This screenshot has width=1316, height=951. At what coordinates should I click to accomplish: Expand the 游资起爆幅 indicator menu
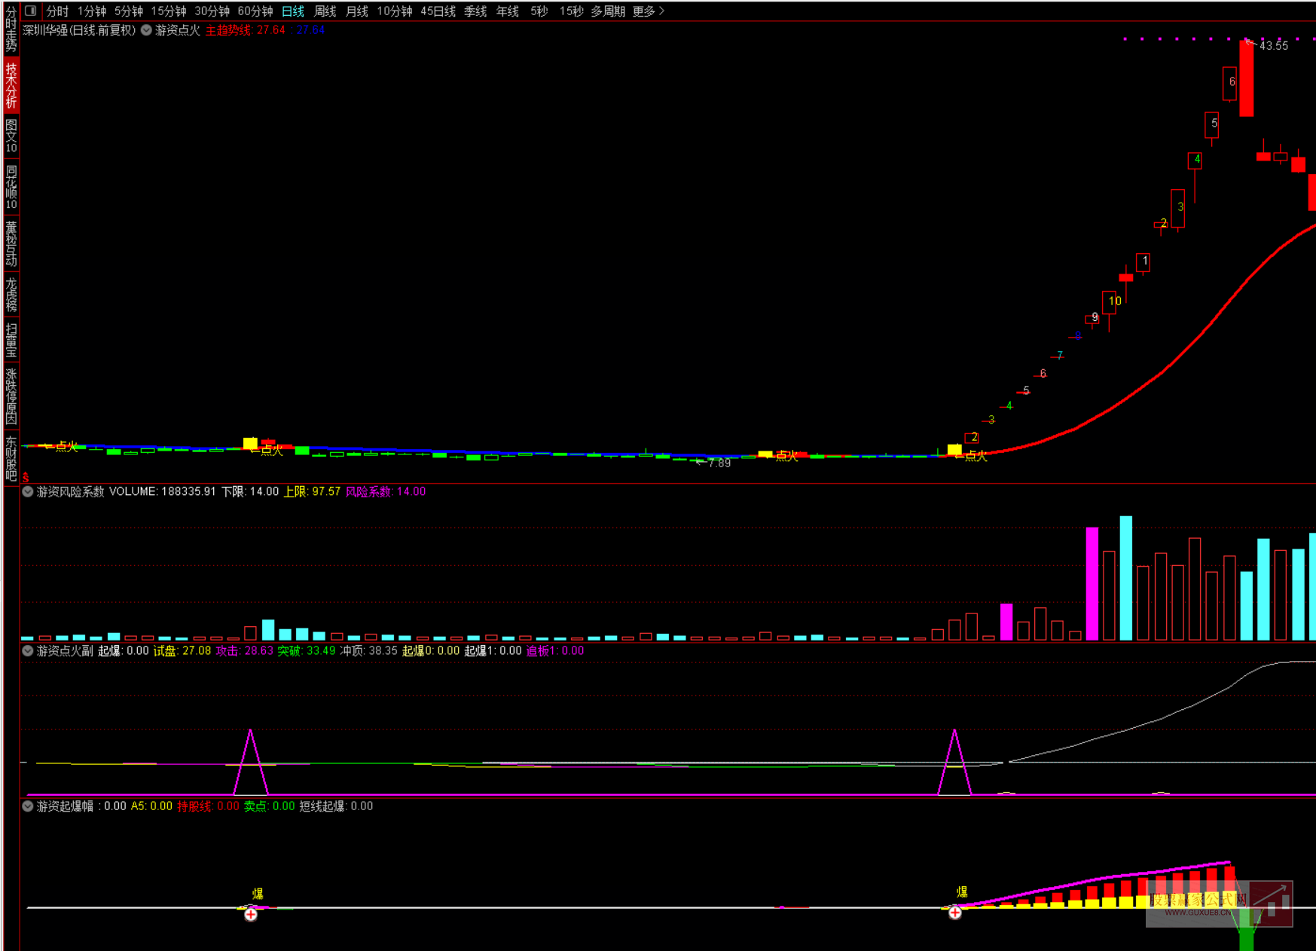28,806
